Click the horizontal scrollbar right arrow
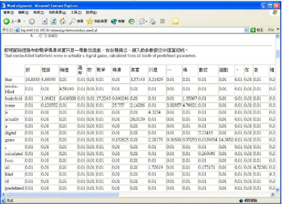The width and height of the screenshot is (283, 204). (x=273, y=194)
